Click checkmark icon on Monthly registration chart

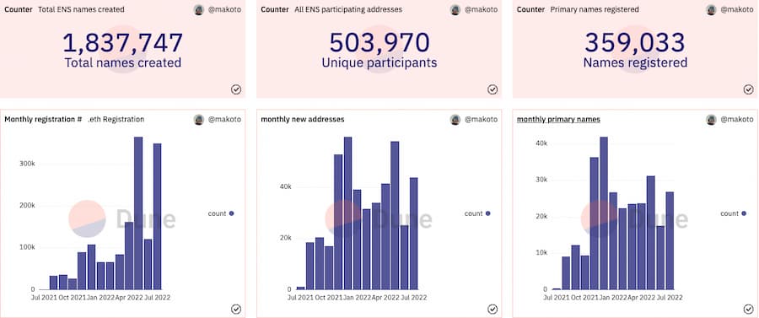pos(236,309)
